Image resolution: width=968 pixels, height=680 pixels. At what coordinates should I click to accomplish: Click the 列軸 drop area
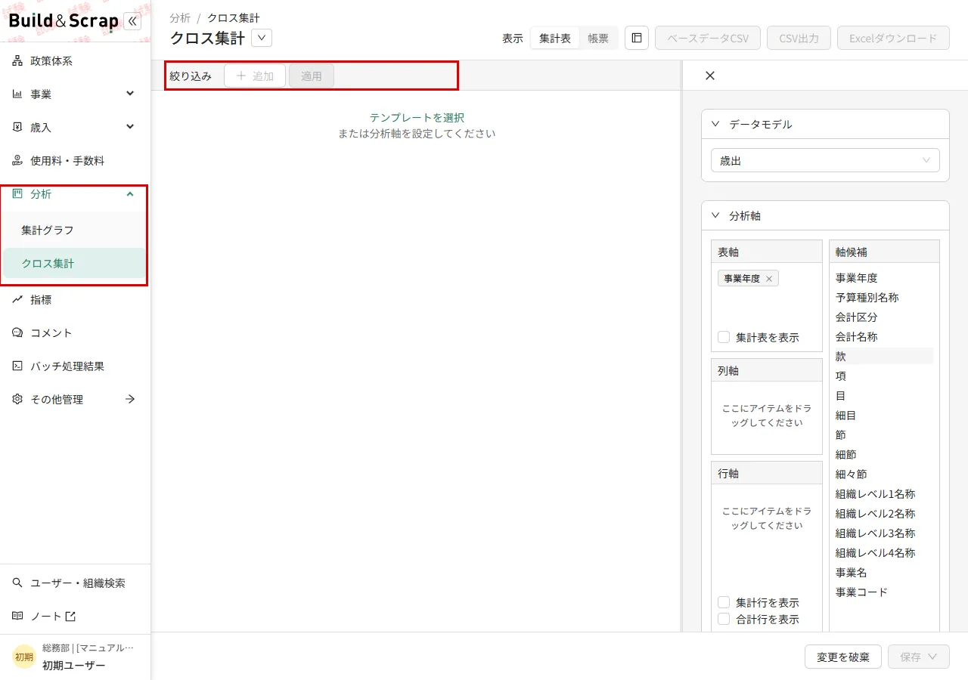coord(767,418)
